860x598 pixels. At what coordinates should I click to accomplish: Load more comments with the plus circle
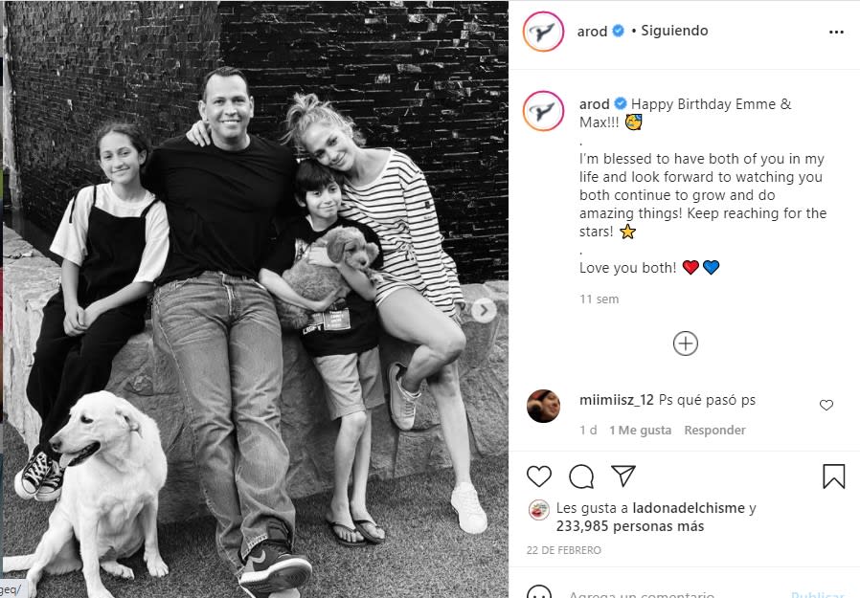(686, 343)
